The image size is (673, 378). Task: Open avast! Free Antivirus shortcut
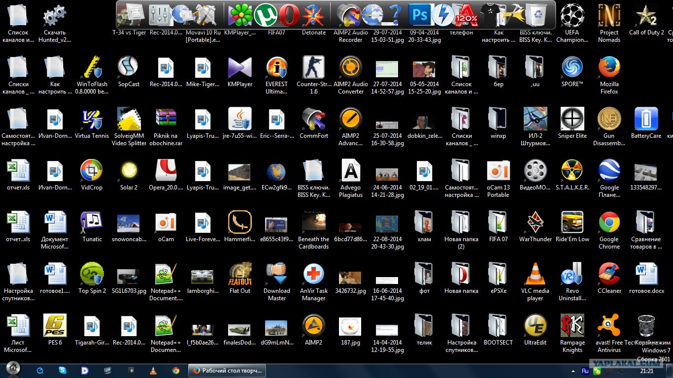609,334
